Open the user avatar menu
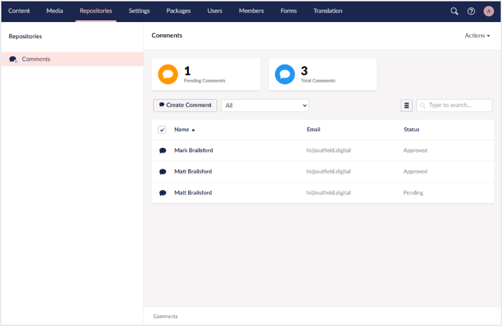 tap(489, 11)
